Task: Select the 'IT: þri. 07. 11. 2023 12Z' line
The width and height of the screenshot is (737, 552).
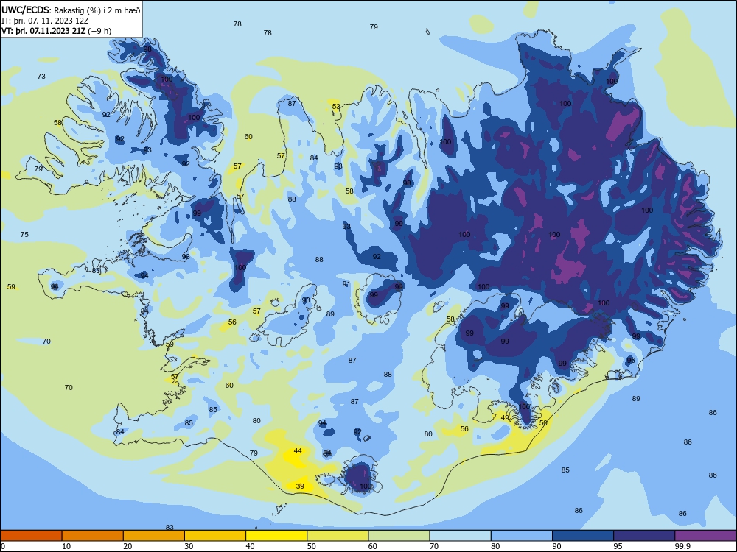Action: point(45,21)
